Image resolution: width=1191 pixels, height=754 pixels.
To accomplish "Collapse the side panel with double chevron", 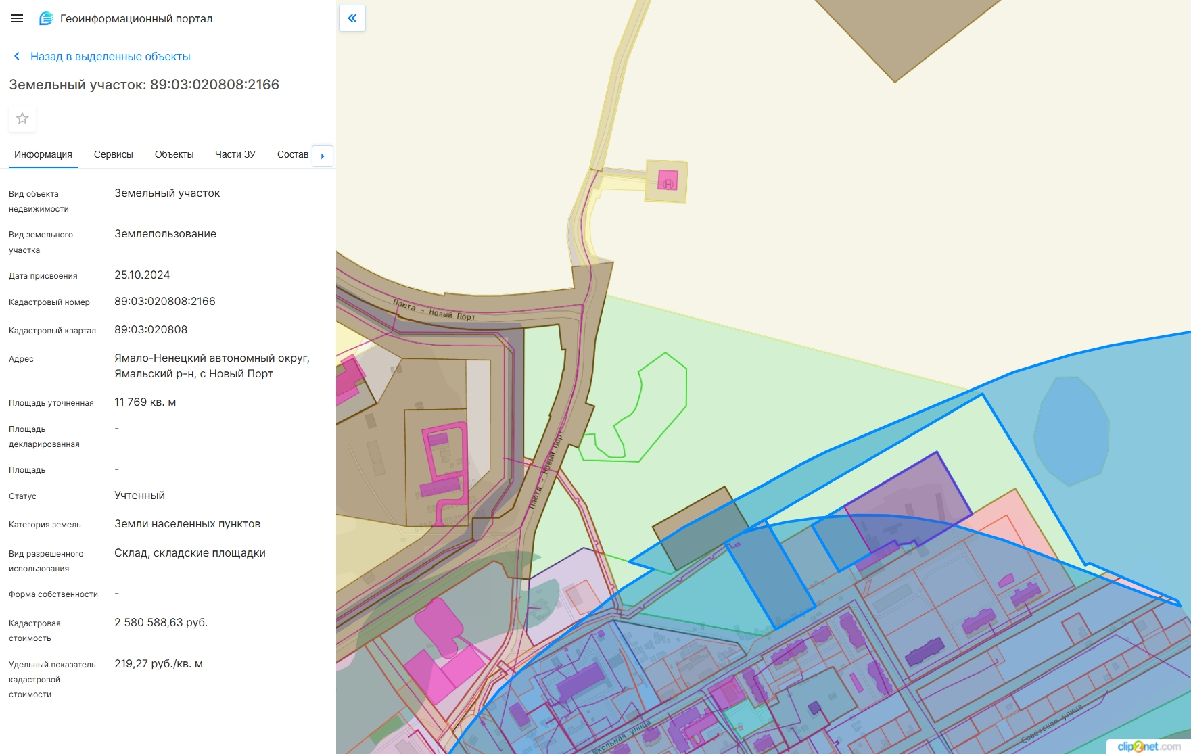I will [x=352, y=18].
